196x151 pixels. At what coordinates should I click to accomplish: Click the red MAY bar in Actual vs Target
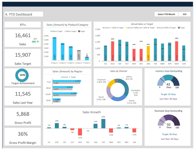pyautogui.click(x=177, y=51)
